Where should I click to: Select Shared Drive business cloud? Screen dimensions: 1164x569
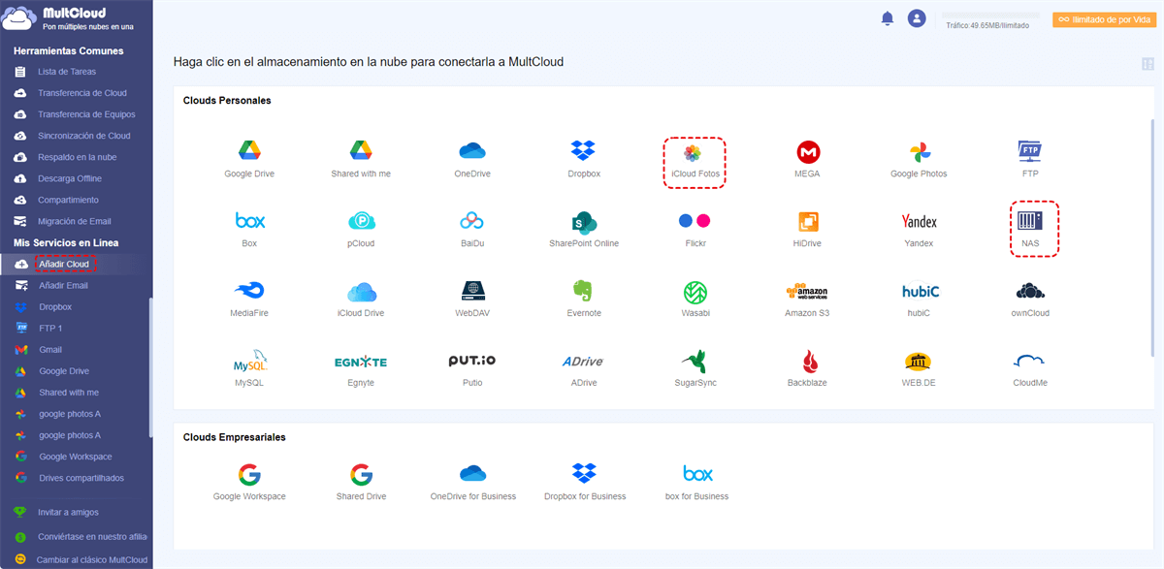tap(361, 482)
